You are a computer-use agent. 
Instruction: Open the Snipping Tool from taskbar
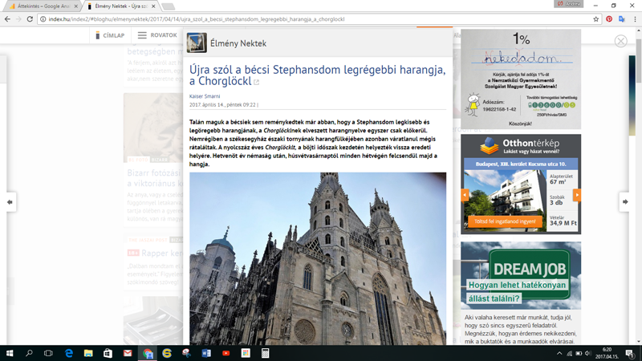click(x=186, y=353)
